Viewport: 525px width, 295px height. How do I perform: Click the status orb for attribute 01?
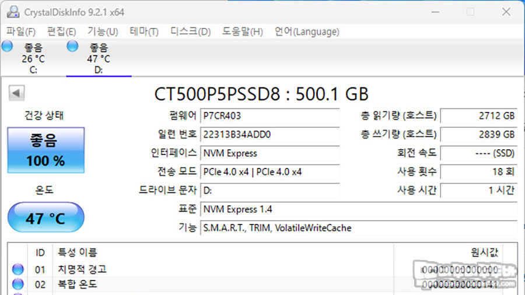(17, 269)
